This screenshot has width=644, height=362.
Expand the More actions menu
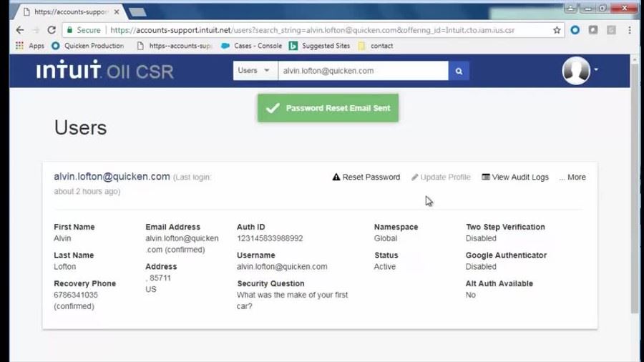click(572, 177)
